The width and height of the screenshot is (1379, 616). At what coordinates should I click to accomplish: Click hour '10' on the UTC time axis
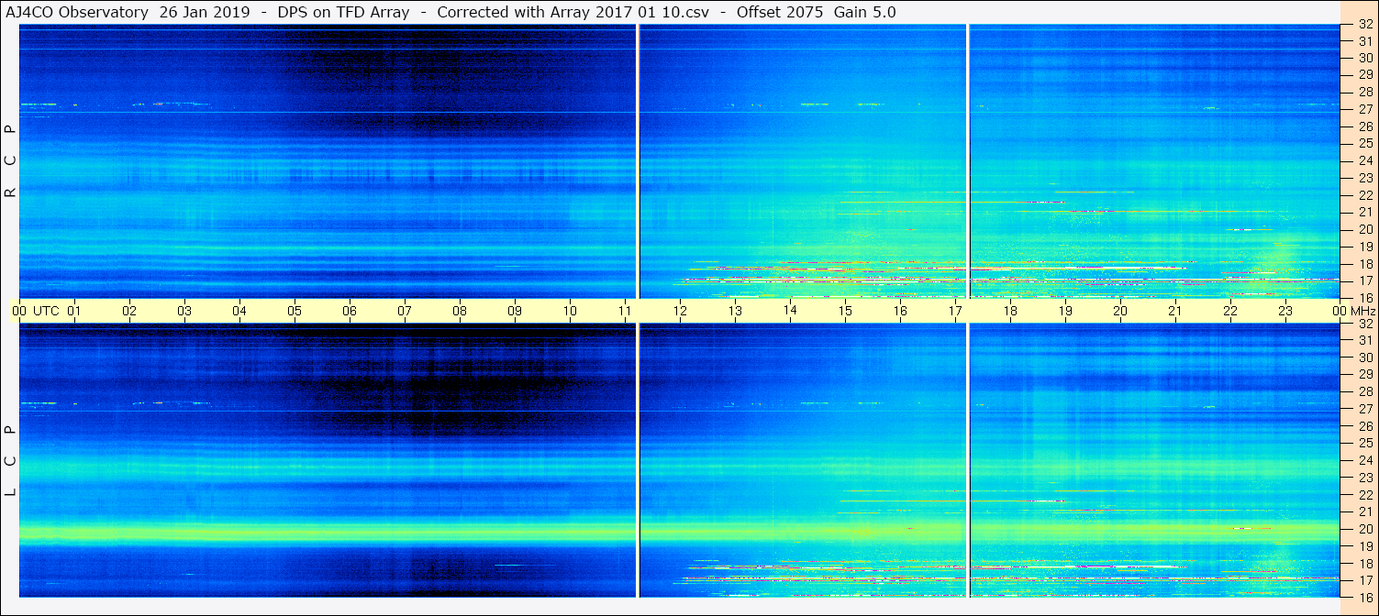click(570, 311)
